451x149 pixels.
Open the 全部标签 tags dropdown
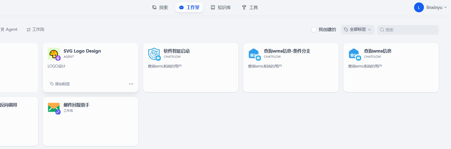coord(357,29)
